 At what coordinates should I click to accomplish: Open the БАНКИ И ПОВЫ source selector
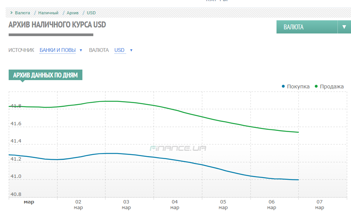pyautogui.click(x=58, y=50)
